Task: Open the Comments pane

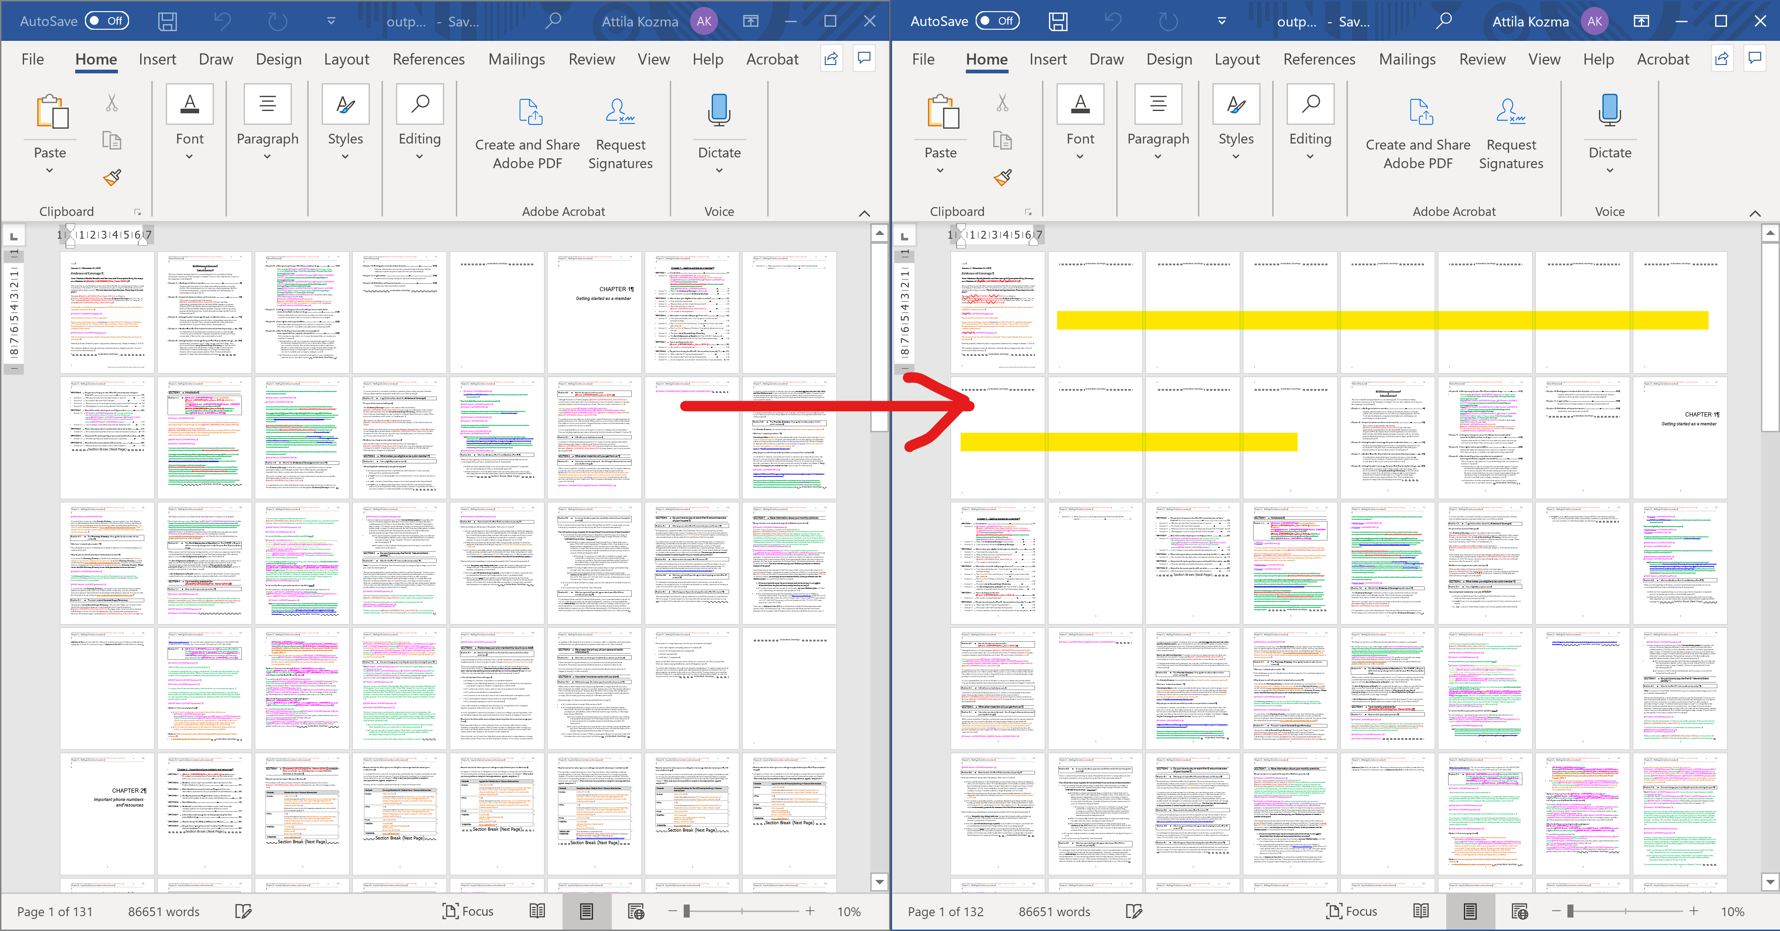Action: click(864, 59)
